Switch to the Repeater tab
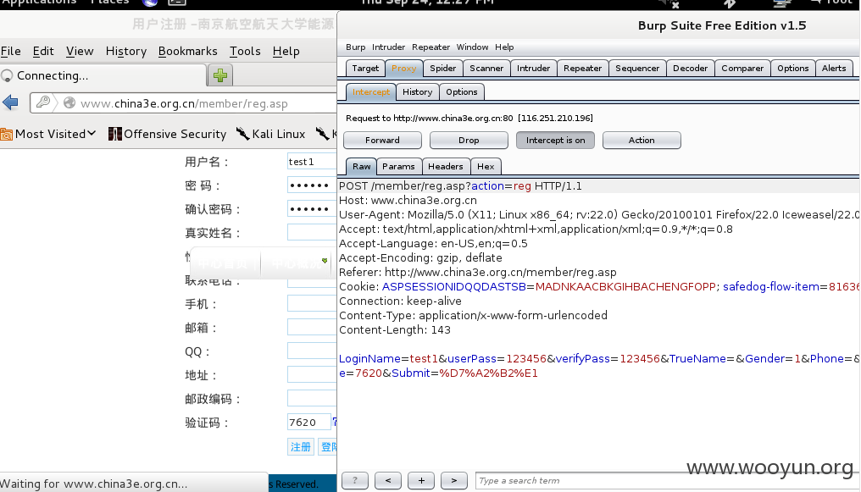 point(582,68)
